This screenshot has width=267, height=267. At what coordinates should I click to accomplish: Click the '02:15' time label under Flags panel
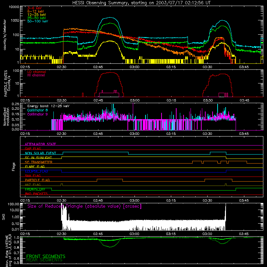tap(25, 201)
